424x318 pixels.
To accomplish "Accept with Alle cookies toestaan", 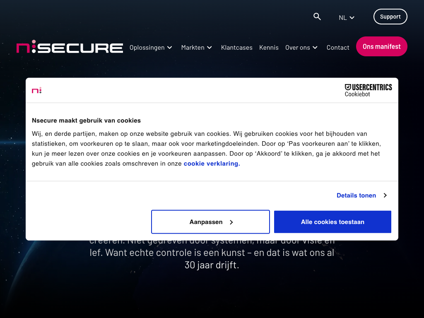I will (332, 222).
